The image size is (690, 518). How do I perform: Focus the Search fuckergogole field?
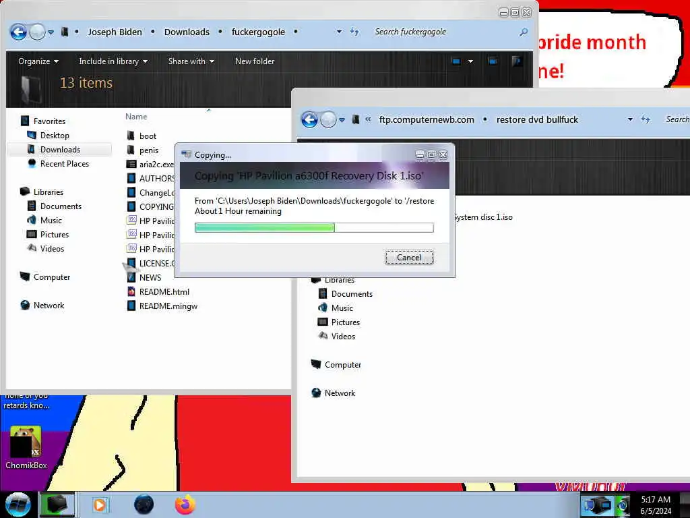click(445, 32)
